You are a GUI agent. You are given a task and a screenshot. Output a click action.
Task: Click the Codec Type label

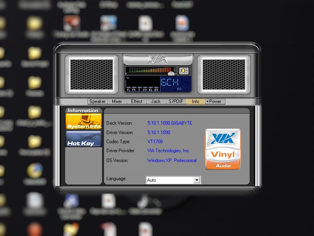coord(118,142)
